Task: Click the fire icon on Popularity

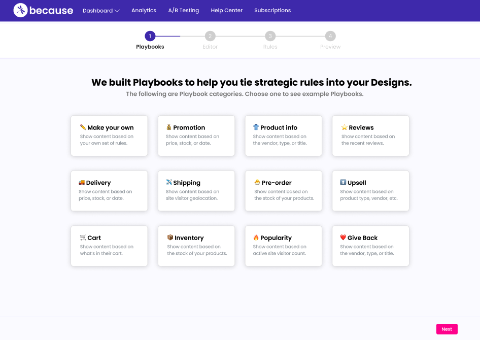Action: coord(256,237)
